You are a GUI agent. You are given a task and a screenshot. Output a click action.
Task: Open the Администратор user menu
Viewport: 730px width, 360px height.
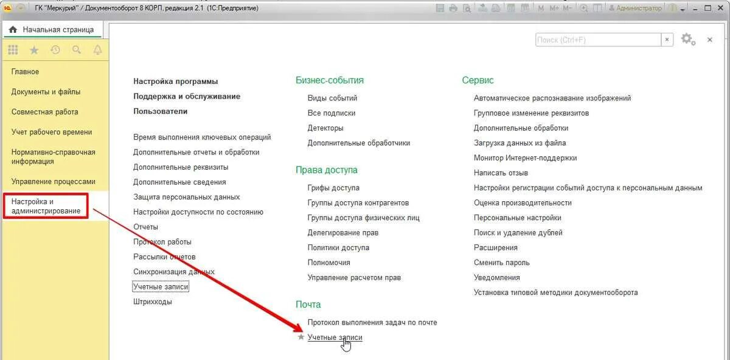coord(634,8)
